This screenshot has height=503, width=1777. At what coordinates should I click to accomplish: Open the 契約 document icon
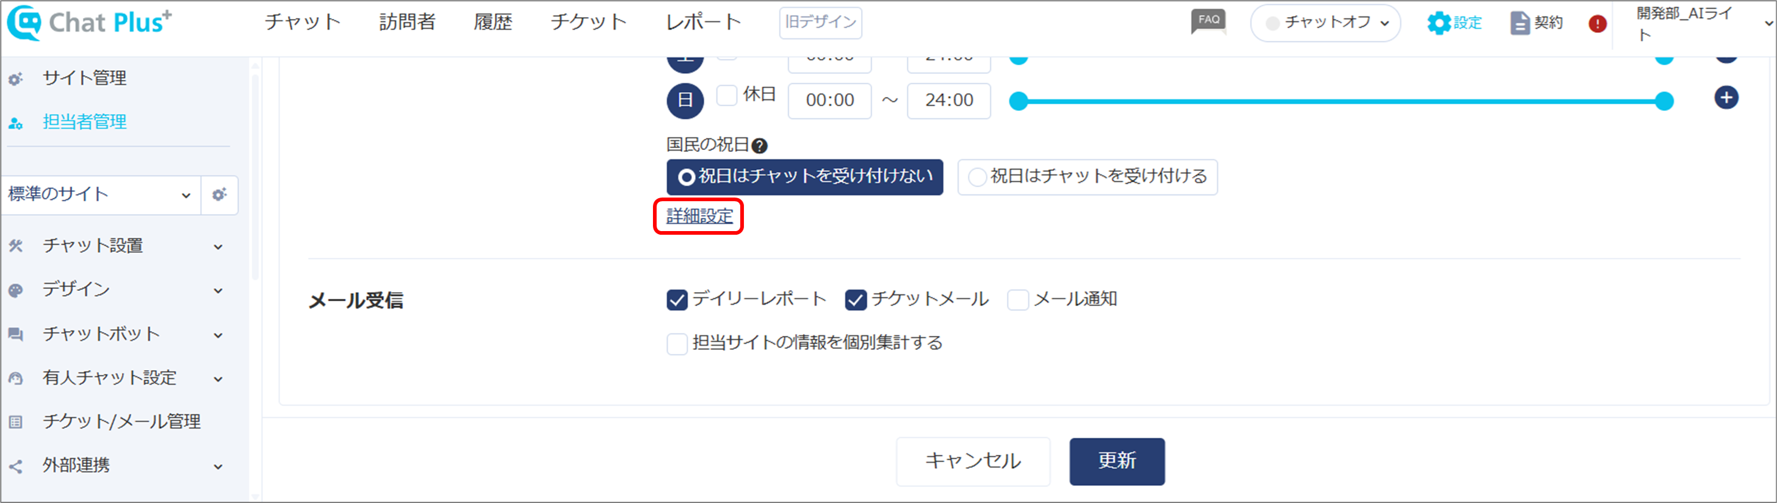pyautogui.click(x=1519, y=23)
